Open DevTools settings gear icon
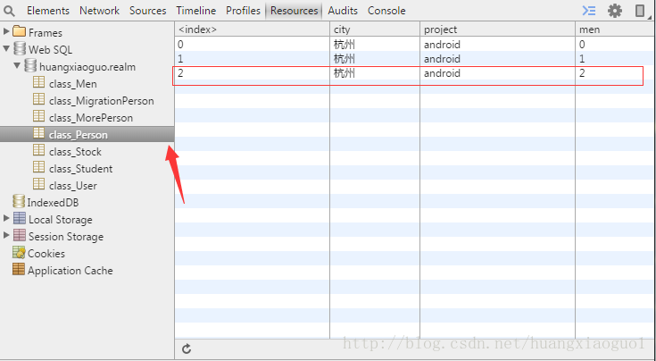The height and width of the screenshot is (361, 656). point(615,11)
